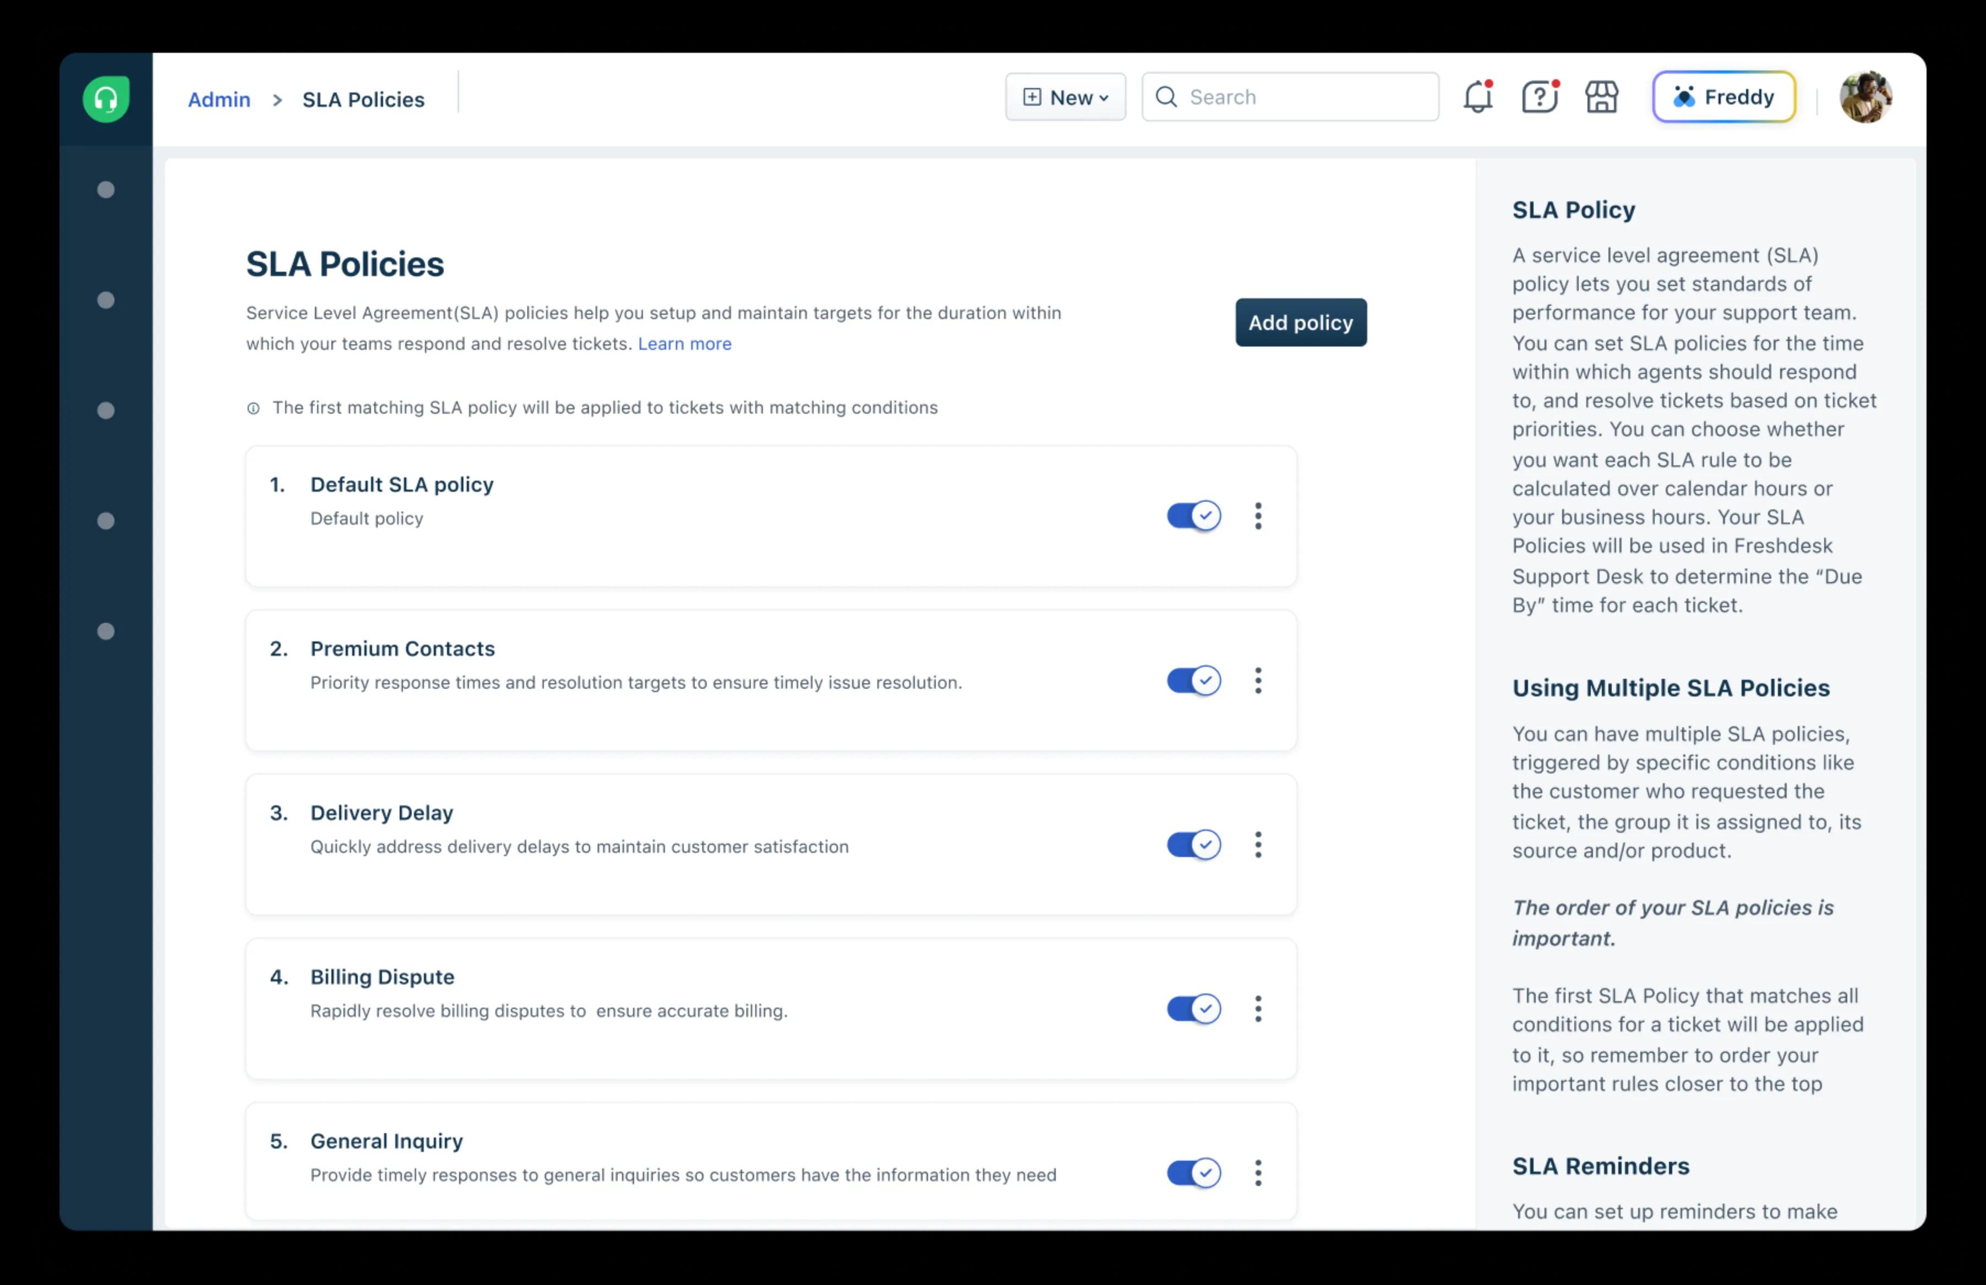Click the fifth sidebar navigation dot
1986x1285 pixels.
click(x=106, y=631)
